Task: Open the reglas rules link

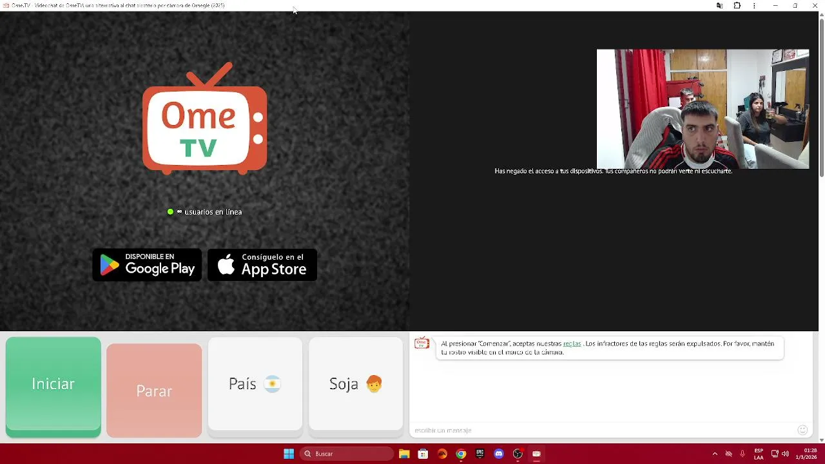Action: [572, 343]
